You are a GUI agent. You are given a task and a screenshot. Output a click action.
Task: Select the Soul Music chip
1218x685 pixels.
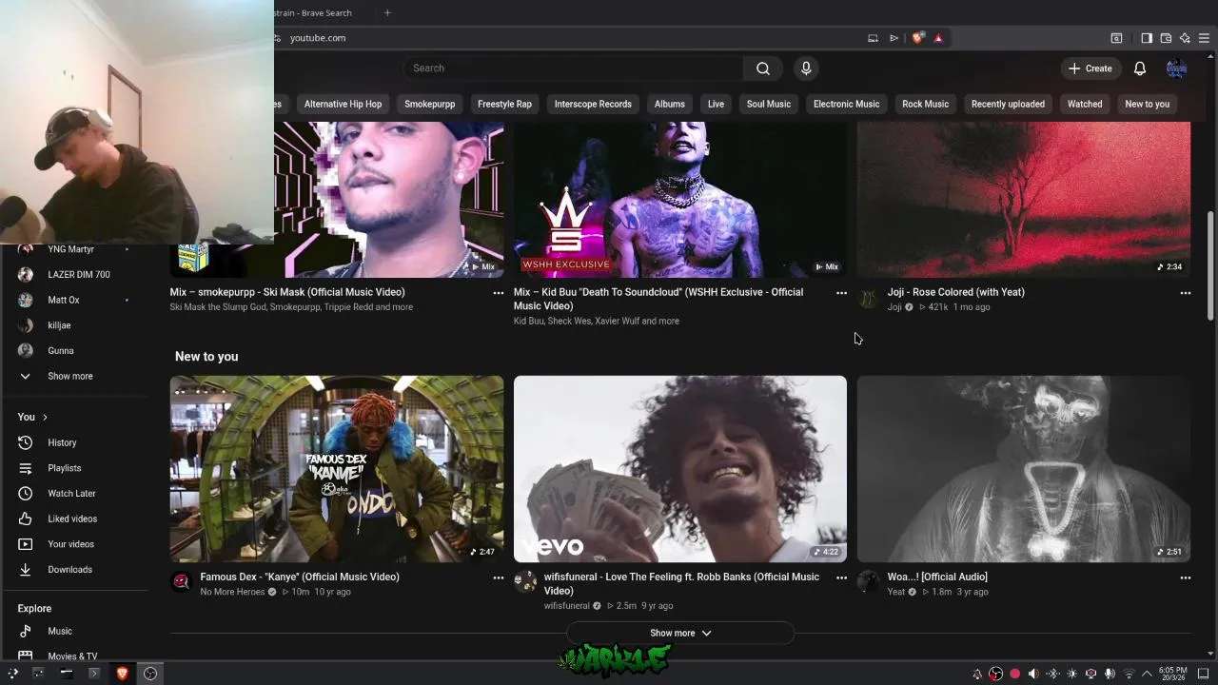point(769,104)
